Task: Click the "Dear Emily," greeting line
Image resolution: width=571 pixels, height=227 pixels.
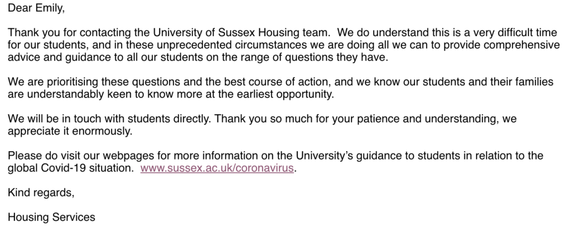Action: (36, 8)
